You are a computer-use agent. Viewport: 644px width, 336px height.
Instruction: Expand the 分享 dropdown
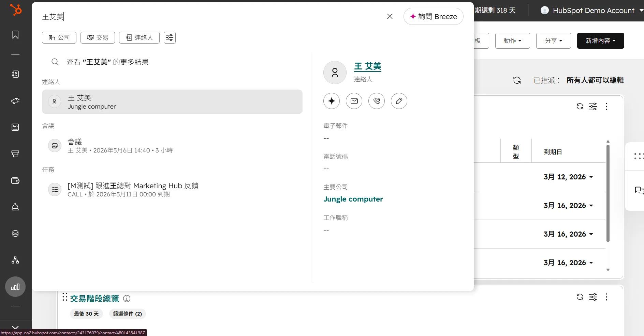554,41
